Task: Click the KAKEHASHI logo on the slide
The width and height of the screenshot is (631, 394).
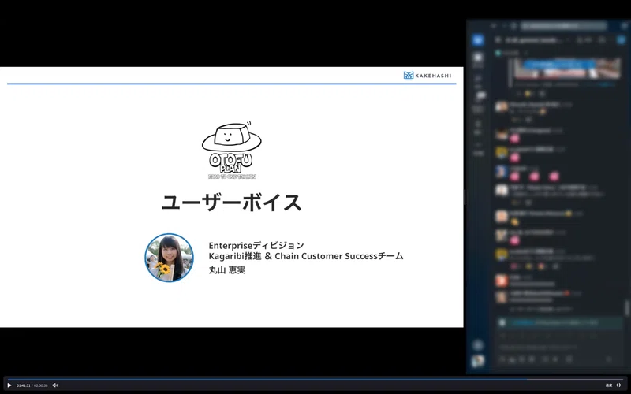Action: pyautogui.click(x=428, y=76)
